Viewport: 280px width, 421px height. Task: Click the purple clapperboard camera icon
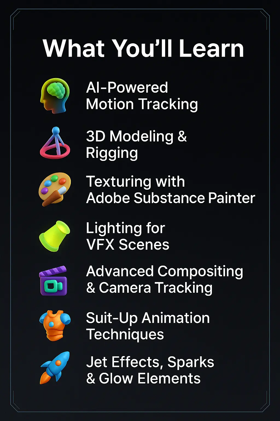pyautogui.click(x=53, y=280)
